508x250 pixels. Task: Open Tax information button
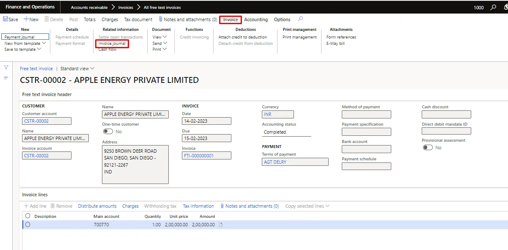(198, 206)
